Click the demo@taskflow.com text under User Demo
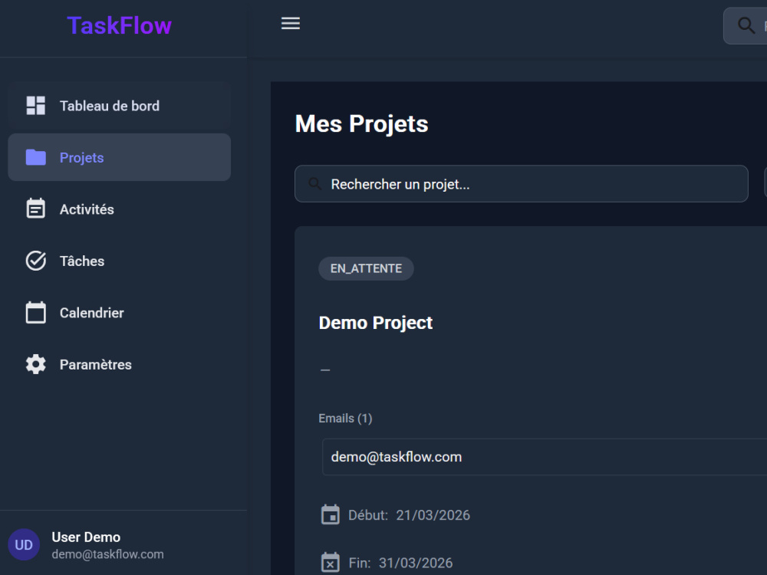767x575 pixels. (107, 554)
